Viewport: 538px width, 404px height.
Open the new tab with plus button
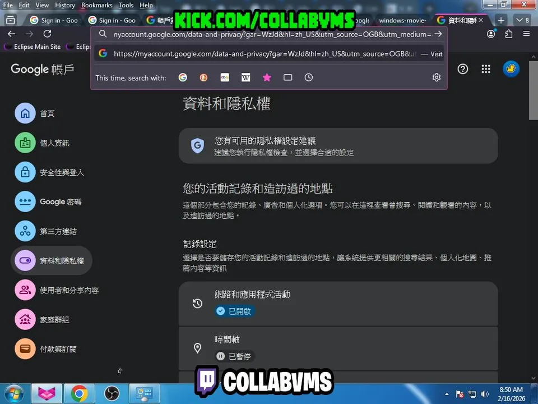point(501,20)
